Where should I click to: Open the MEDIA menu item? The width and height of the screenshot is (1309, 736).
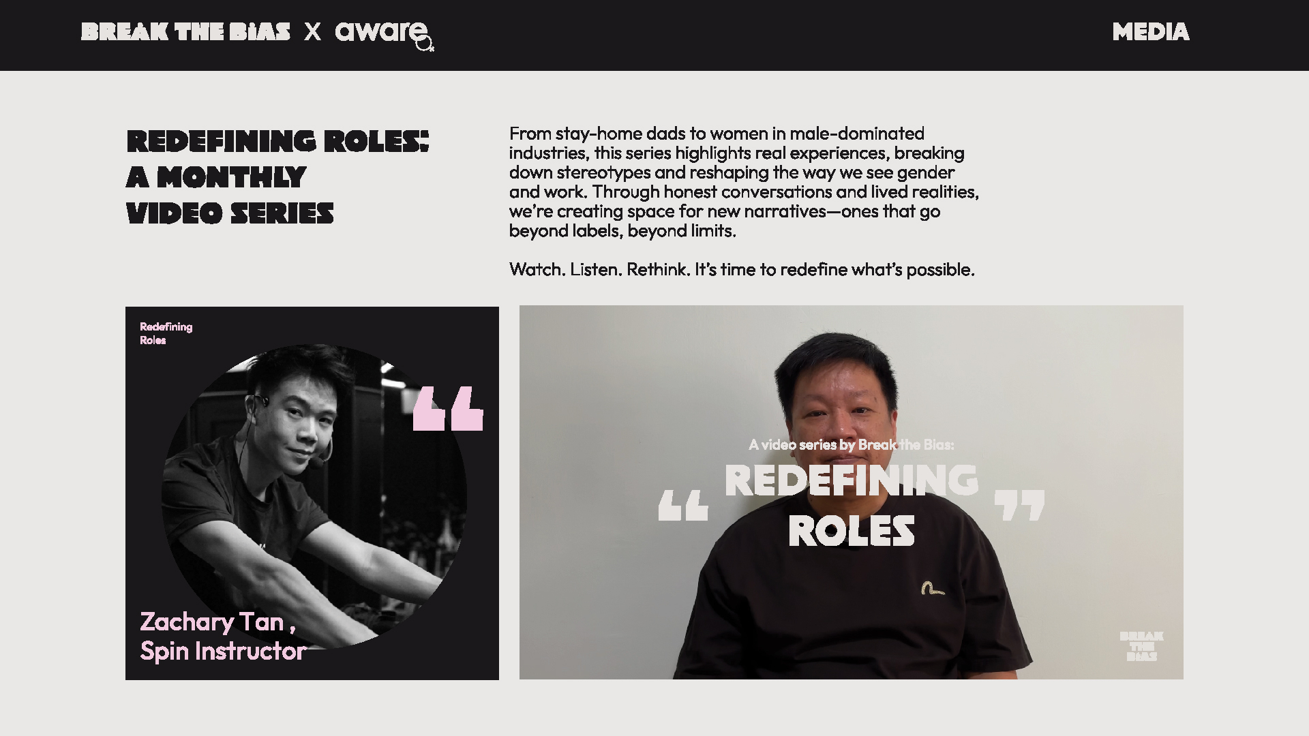pyautogui.click(x=1151, y=32)
